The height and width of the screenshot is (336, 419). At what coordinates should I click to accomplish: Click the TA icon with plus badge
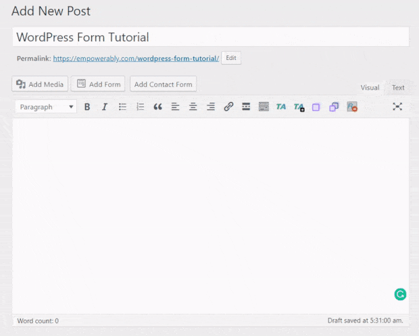(299, 107)
